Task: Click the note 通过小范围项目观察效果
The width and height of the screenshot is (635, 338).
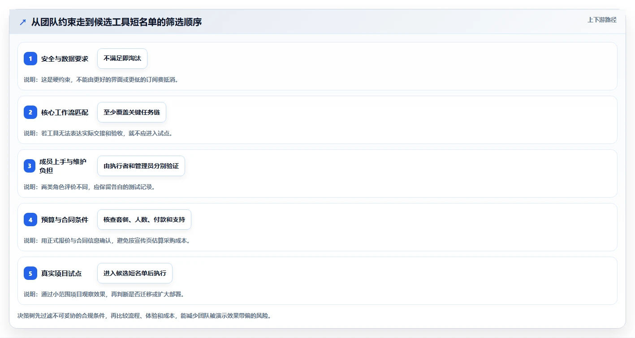Action: pos(104,294)
